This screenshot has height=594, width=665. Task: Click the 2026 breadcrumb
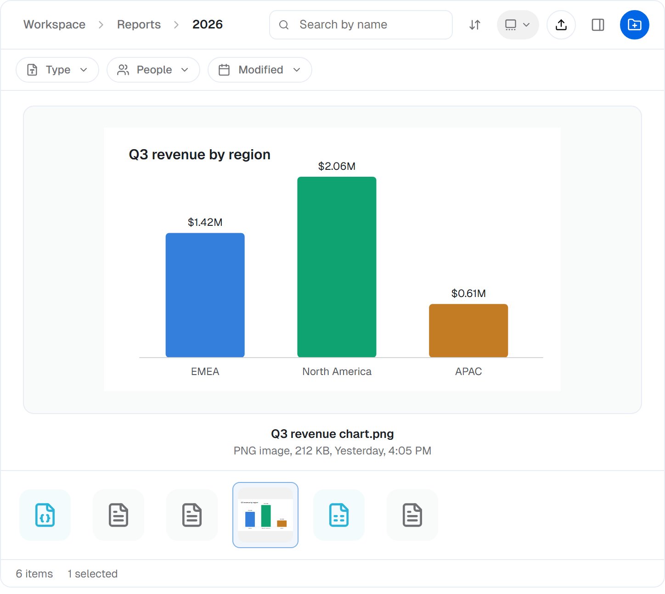208,24
